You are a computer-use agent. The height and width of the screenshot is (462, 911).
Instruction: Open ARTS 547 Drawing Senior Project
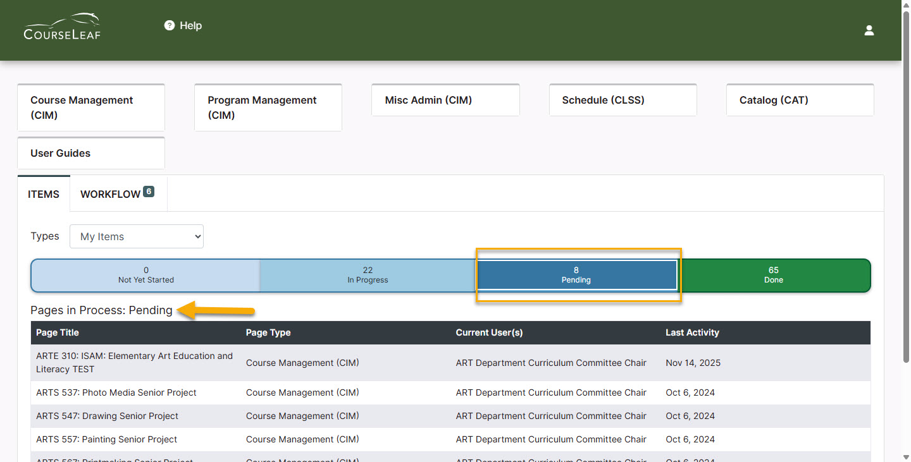106,416
